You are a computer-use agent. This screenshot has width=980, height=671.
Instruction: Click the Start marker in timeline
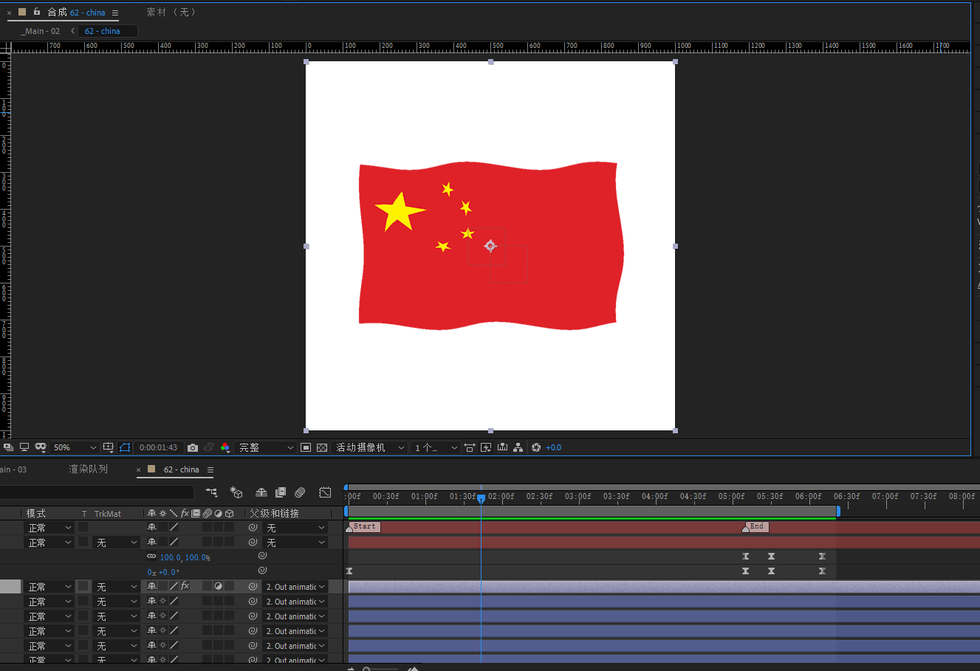[x=363, y=527]
